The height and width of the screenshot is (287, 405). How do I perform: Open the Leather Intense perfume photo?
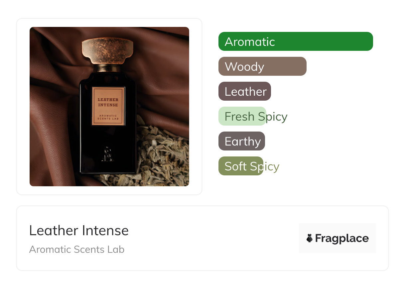coord(109,107)
